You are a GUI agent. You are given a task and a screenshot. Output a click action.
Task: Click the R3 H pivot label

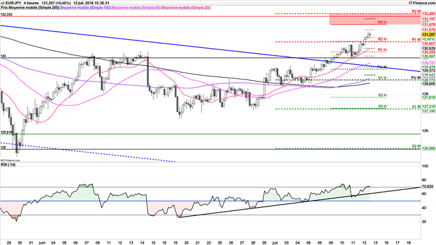pos(382,22)
